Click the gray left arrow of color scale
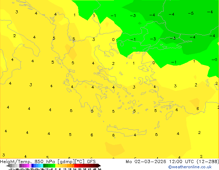This screenshot has width=219, height=170. tap(8, 165)
